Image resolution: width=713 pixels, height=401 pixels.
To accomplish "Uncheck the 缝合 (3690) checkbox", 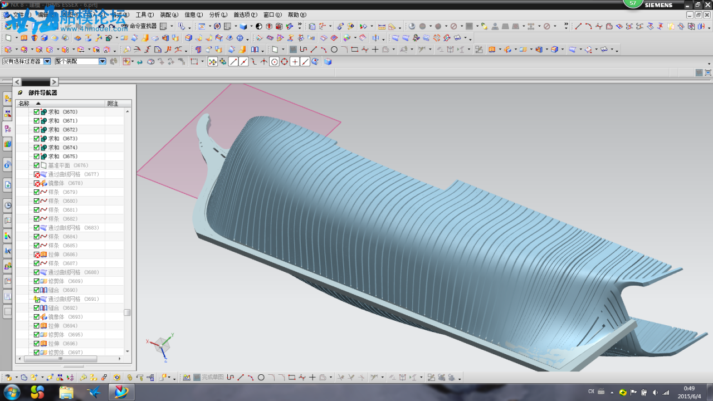I will (x=37, y=290).
